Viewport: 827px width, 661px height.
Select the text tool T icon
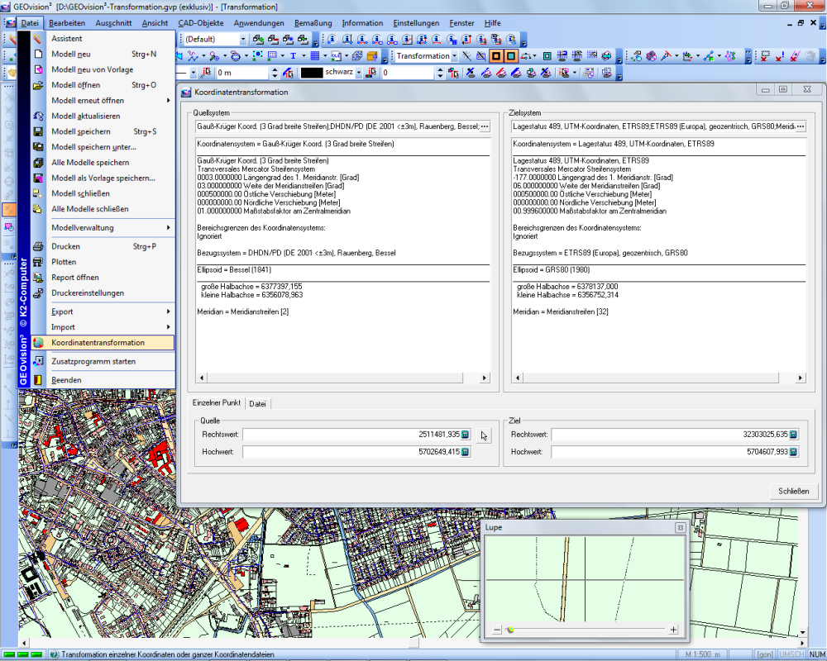pos(293,56)
